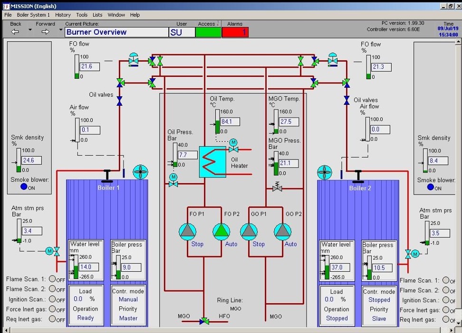
Task: Click Boiler 2 Contr. mode Stopped
Action: point(379,300)
